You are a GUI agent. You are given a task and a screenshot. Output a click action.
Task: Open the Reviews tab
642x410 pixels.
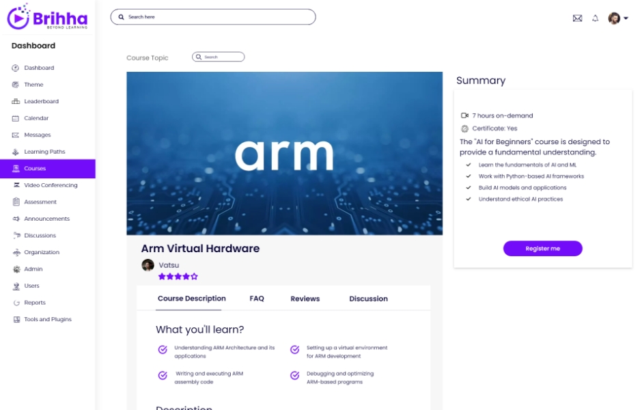(305, 299)
